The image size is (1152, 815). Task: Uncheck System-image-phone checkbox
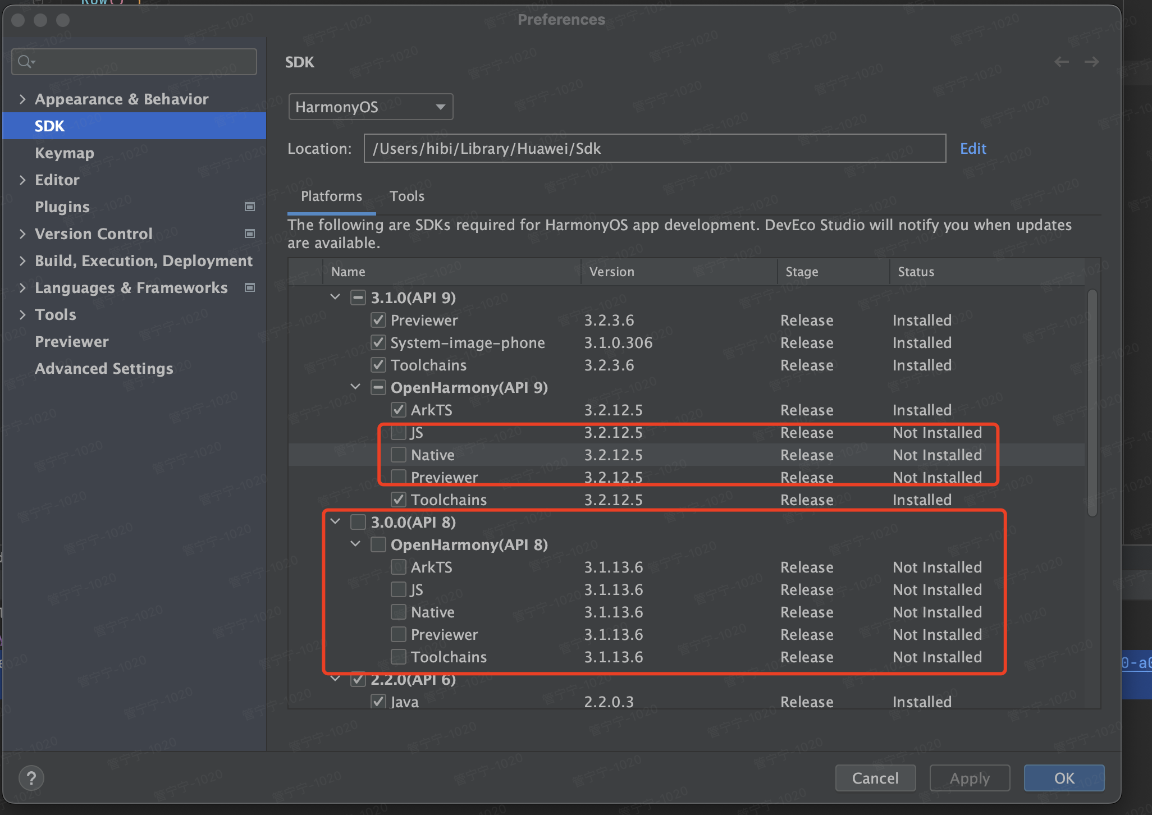[378, 342]
